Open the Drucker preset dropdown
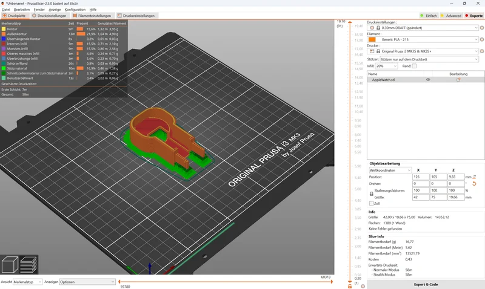The image size is (485, 289). (423, 51)
